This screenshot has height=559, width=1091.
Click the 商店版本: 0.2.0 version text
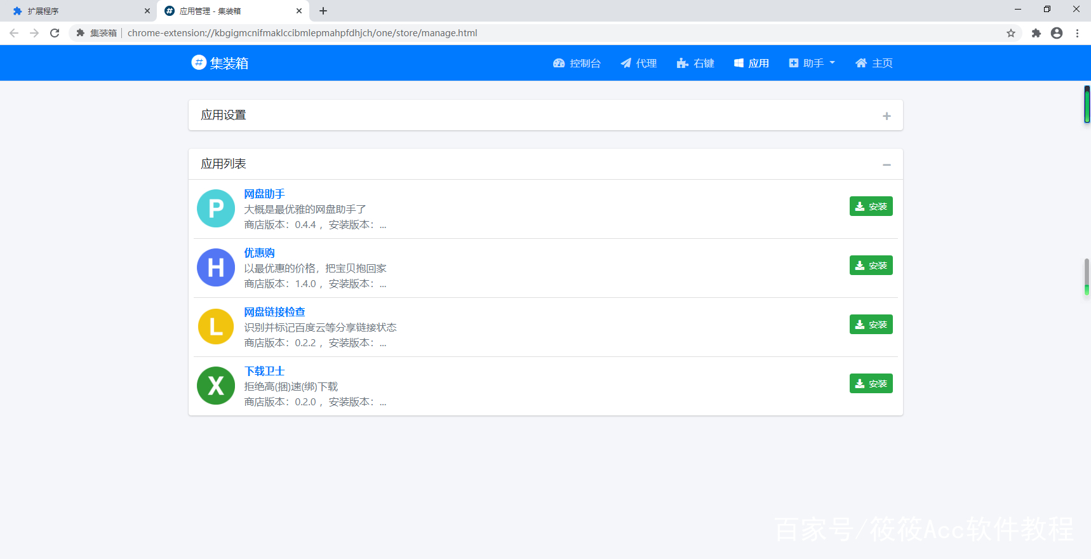tap(280, 401)
